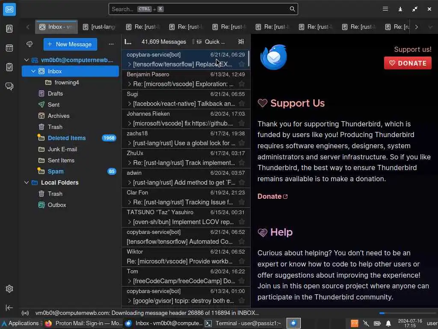Star the Johannes Rieken message

click(x=242, y=123)
